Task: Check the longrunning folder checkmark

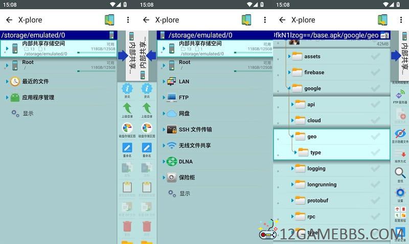Action: pyautogui.click(x=375, y=185)
